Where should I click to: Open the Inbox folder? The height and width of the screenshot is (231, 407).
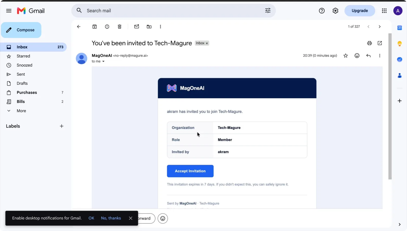click(x=33, y=47)
